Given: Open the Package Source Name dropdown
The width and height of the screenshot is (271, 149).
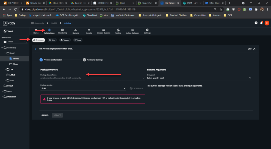Looking at the screenshot, I should [92, 78].
